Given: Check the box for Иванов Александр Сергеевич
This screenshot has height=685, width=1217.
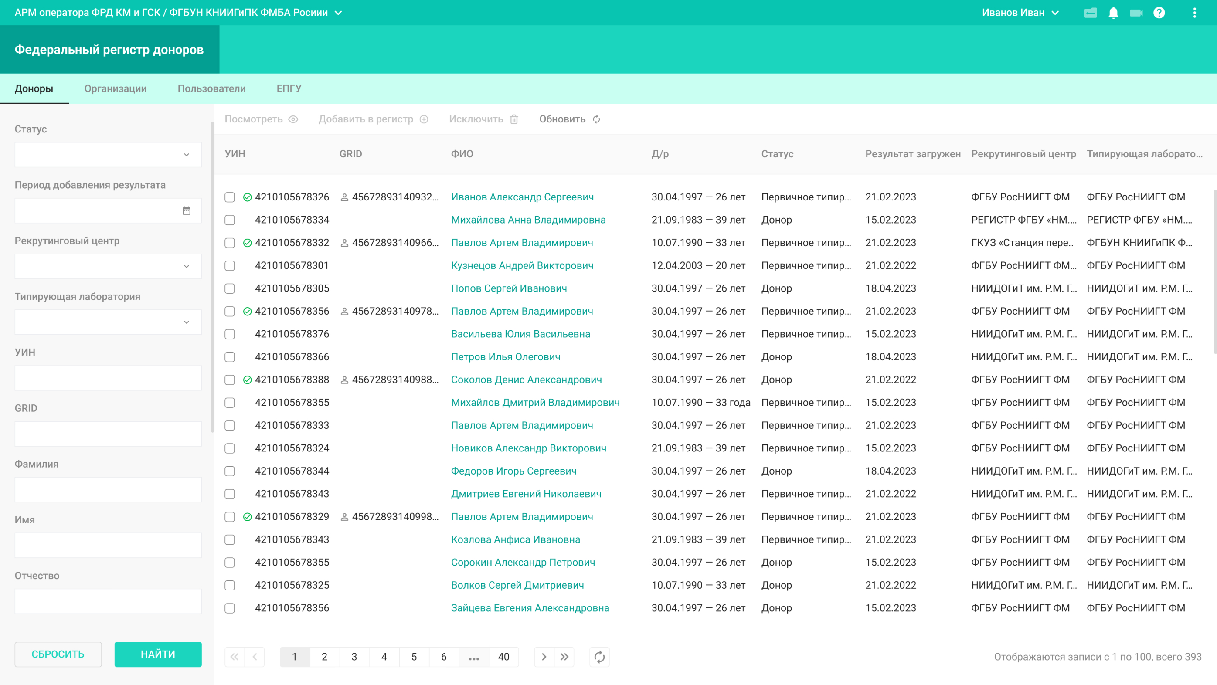Looking at the screenshot, I should [x=230, y=197].
